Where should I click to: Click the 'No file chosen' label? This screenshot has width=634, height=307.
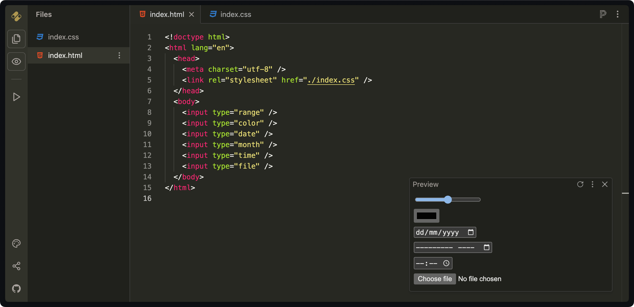point(480,279)
